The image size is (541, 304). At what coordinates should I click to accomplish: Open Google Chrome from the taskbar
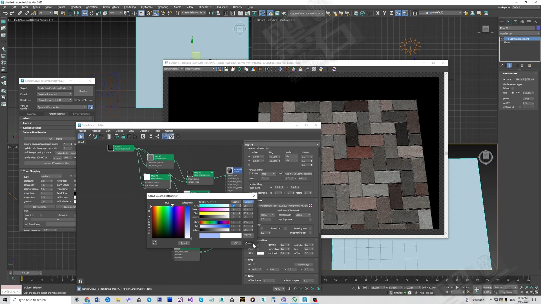coord(87,300)
